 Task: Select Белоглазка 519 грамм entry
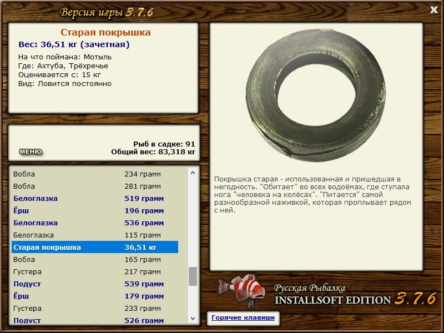pyautogui.click(x=95, y=199)
